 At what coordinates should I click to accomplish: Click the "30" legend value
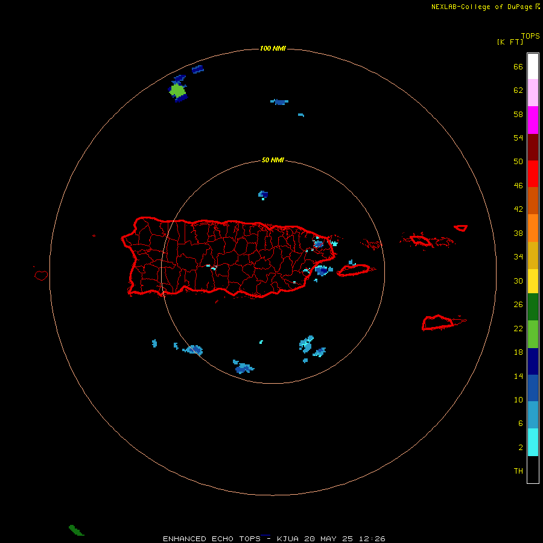[x=518, y=281]
